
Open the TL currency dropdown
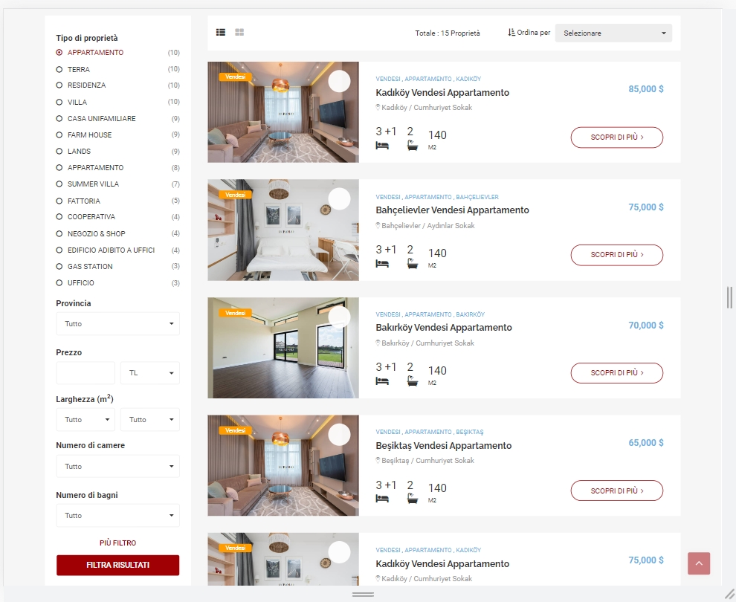149,373
